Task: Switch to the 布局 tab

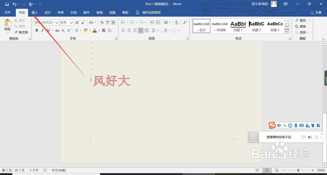Action: pos(60,12)
